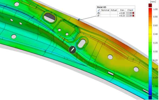Click the coordinate axes icon in label header
This screenshot has height=100, width=159.
99,10
